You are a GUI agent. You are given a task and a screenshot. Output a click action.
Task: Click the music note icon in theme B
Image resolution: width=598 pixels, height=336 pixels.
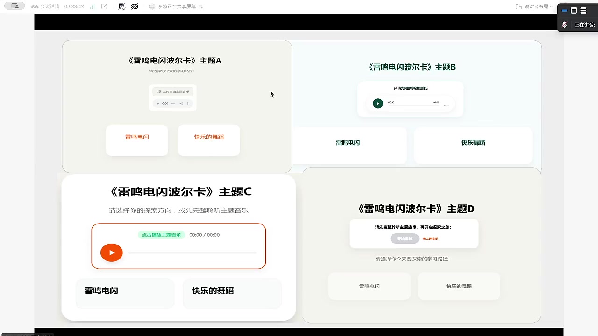(395, 88)
